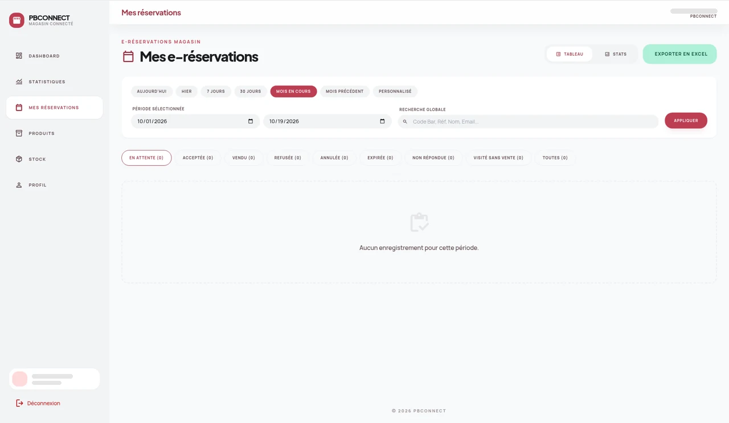The width and height of the screenshot is (729, 423).
Task: Click the start date field 10/01/2026
Action: pyautogui.click(x=195, y=121)
